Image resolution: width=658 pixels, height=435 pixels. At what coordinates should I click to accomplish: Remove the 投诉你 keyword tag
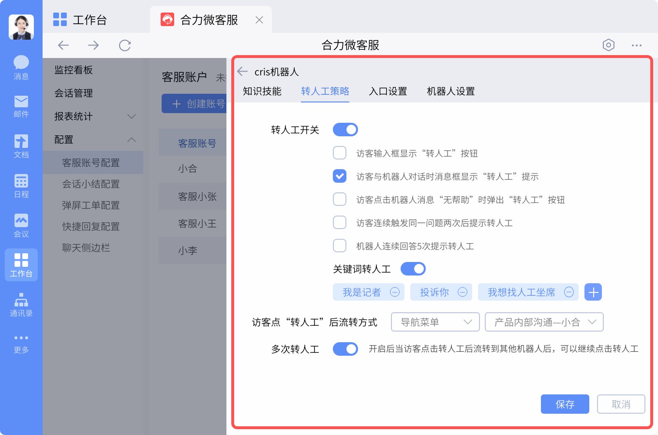click(x=463, y=292)
